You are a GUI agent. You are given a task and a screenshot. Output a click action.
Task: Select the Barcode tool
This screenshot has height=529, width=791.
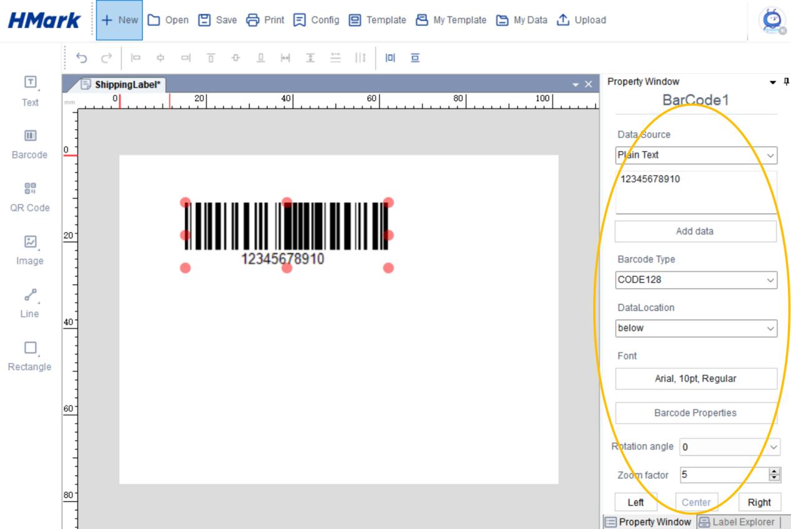click(x=31, y=143)
